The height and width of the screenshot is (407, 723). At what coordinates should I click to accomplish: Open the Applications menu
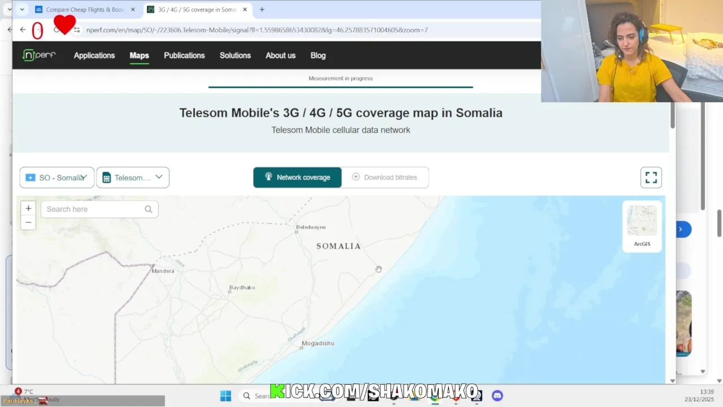click(x=94, y=55)
